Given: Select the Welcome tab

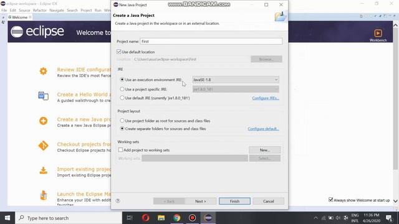Looking at the screenshot, I should pyautogui.click(x=19, y=17).
